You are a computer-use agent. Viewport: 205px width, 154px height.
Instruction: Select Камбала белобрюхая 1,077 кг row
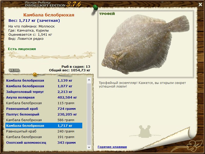click(44, 86)
